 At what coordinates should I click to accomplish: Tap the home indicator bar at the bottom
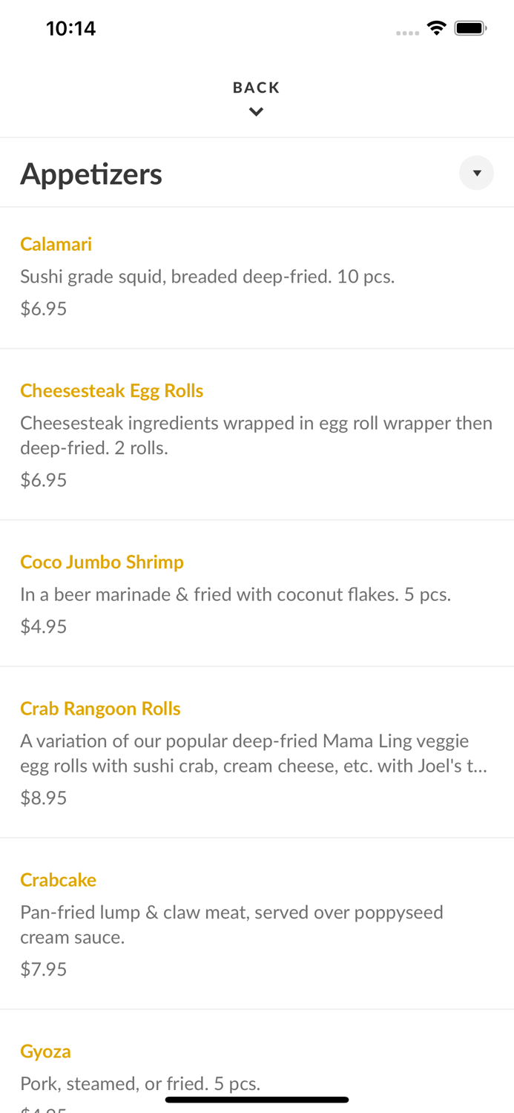coord(257,1099)
